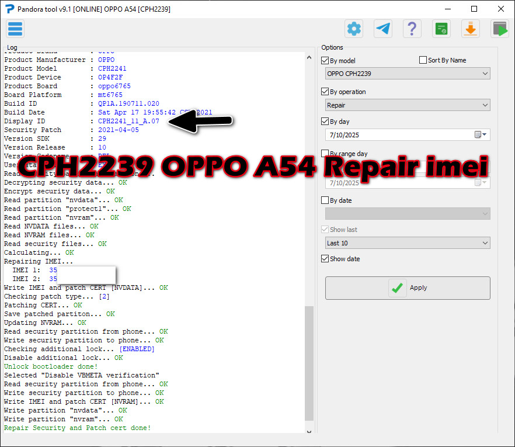
Task: Click scroll up arrow of the log
Action: tap(309, 57)
